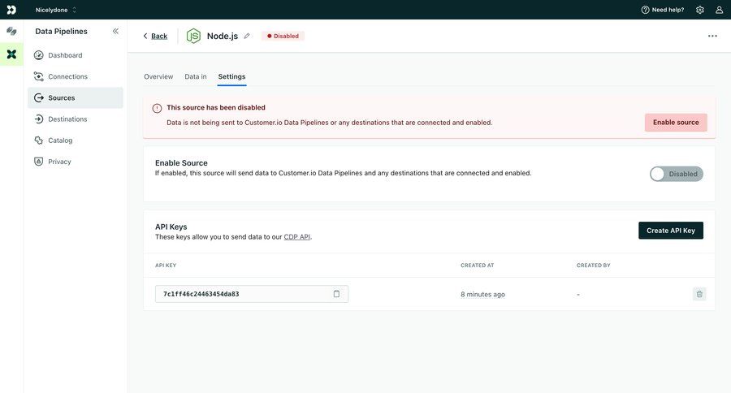Go Back to sources list
This screenshot has height=393, width=731.
tap(155, 36)
